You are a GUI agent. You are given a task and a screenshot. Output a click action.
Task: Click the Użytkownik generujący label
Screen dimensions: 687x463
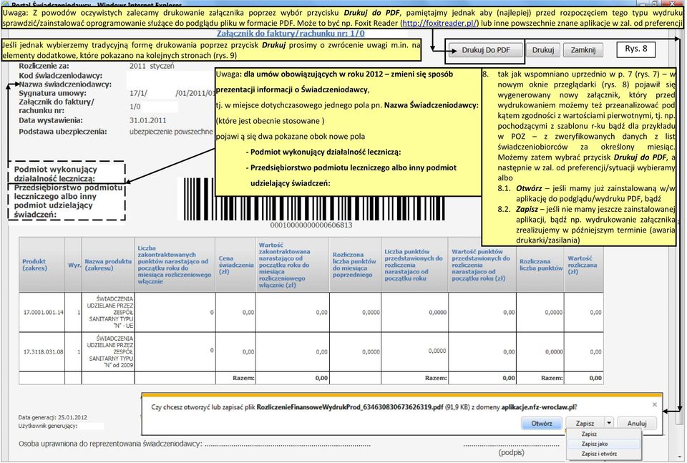48,426
